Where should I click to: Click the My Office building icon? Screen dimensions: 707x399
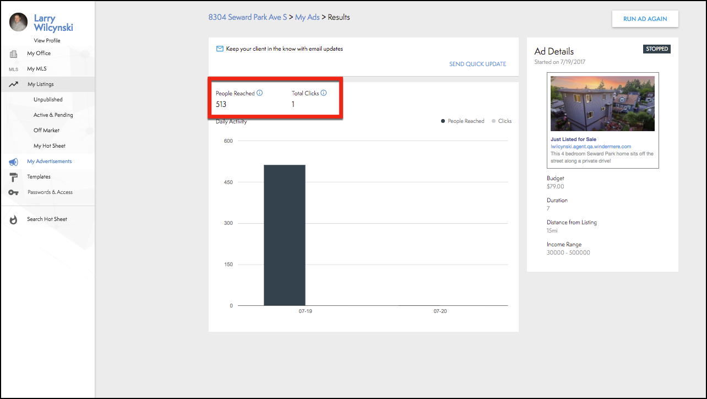13,53
